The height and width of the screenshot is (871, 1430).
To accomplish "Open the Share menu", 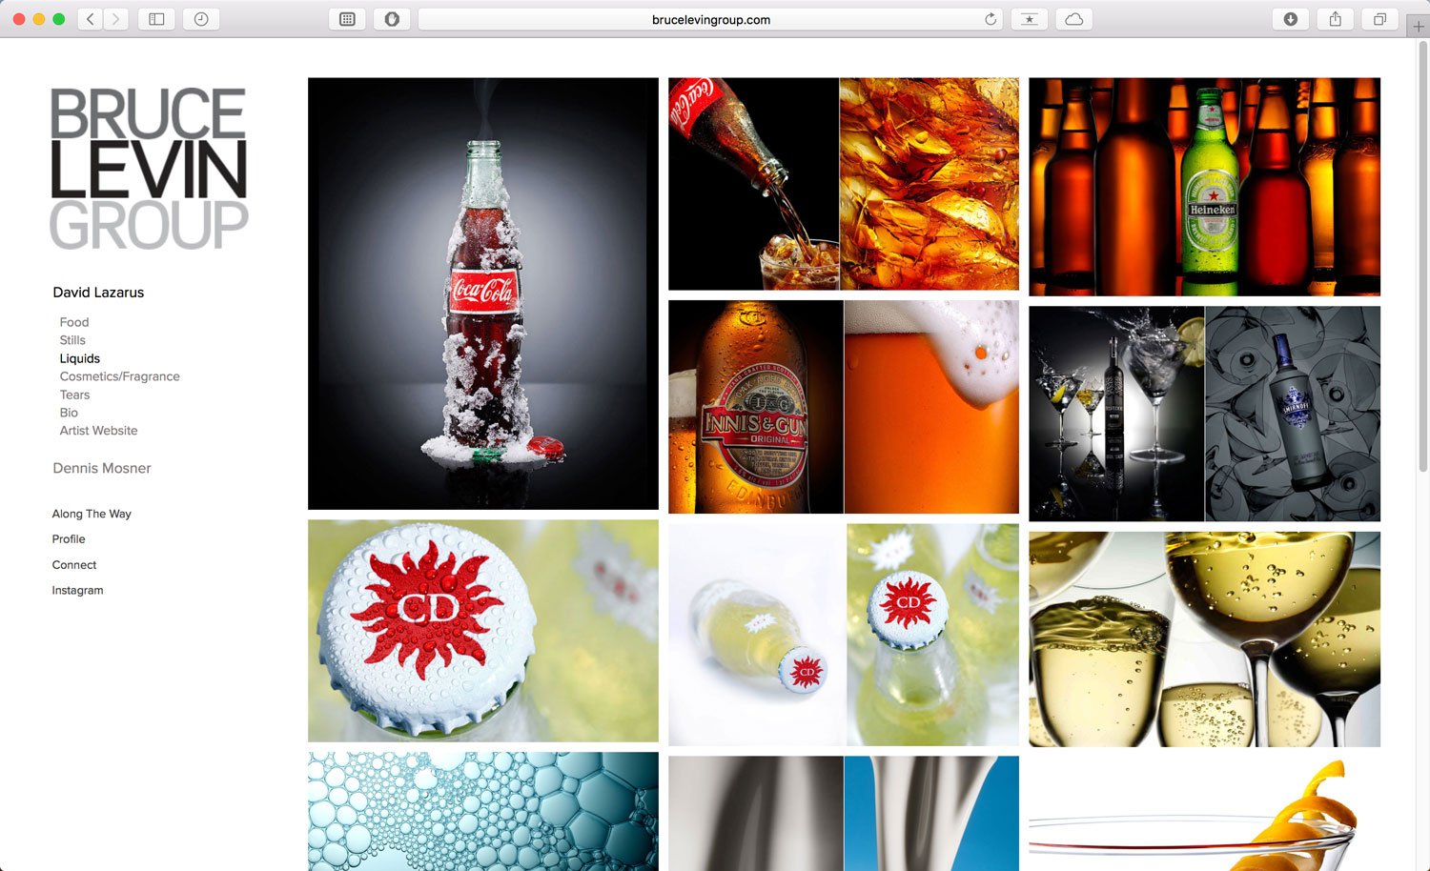I will [1335, 19].
